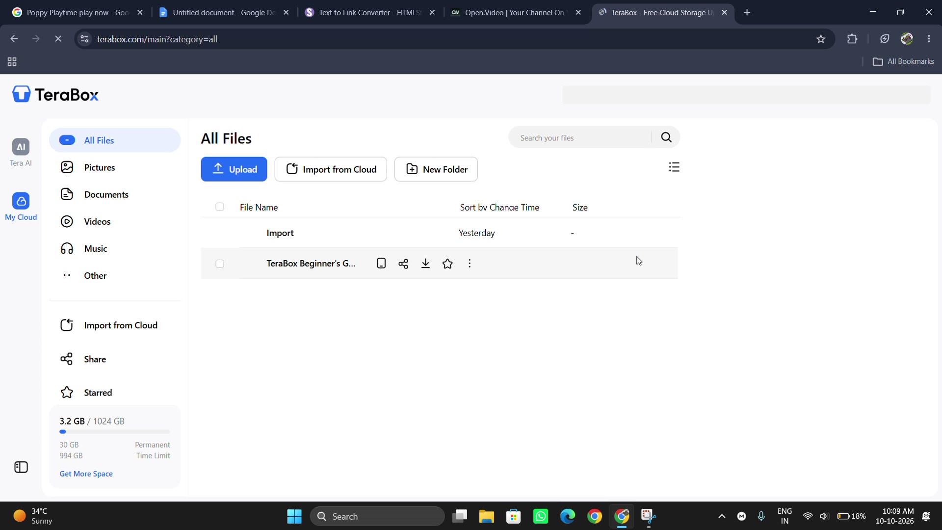Click the search magnifier icon
942x530 pixels.
666,137
